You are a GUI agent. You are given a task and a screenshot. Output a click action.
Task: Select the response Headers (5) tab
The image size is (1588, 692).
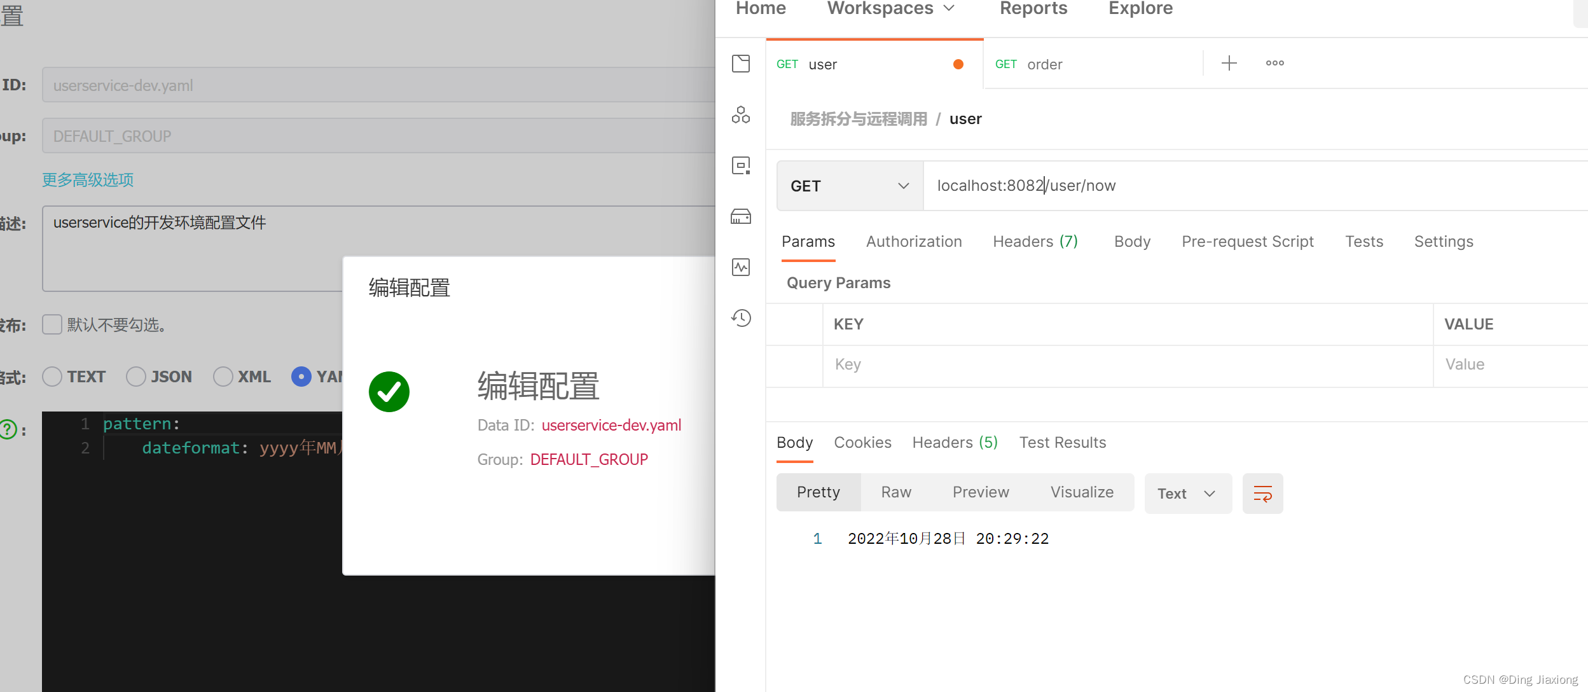(x=955, y=443)
